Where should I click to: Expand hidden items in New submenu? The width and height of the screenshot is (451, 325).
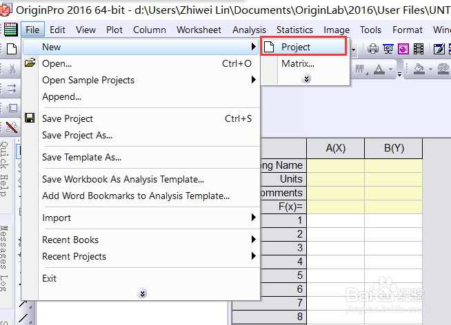click(306, 78)
